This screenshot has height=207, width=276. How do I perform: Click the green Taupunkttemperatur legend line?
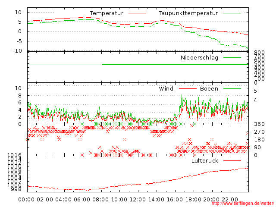(232, 13)
